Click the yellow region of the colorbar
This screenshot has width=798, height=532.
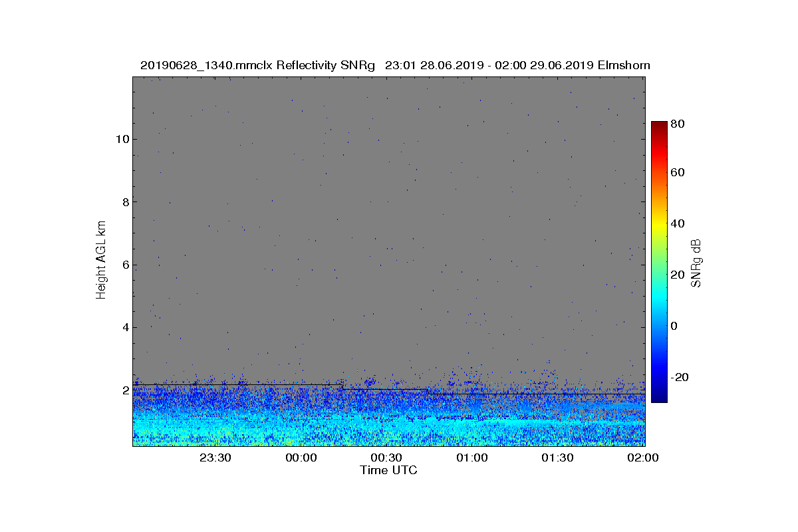(659, 225)
